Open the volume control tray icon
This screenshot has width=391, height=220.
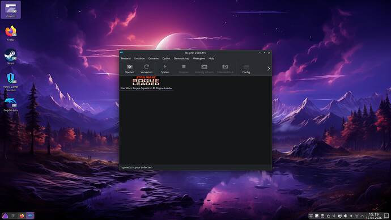[345, 216]
